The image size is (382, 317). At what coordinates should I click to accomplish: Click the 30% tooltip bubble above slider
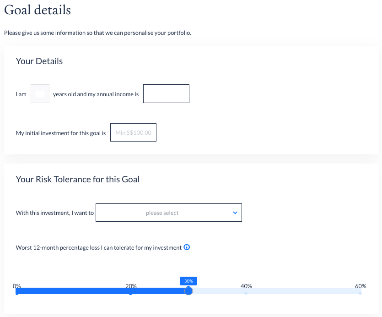188,281
